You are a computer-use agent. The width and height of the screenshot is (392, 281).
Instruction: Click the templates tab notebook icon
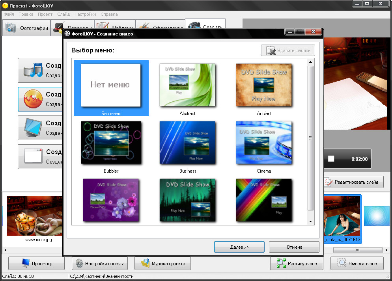[103, 25]
